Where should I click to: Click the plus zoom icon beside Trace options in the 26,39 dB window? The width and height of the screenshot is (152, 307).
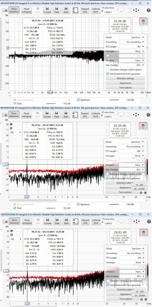[145, 193]
